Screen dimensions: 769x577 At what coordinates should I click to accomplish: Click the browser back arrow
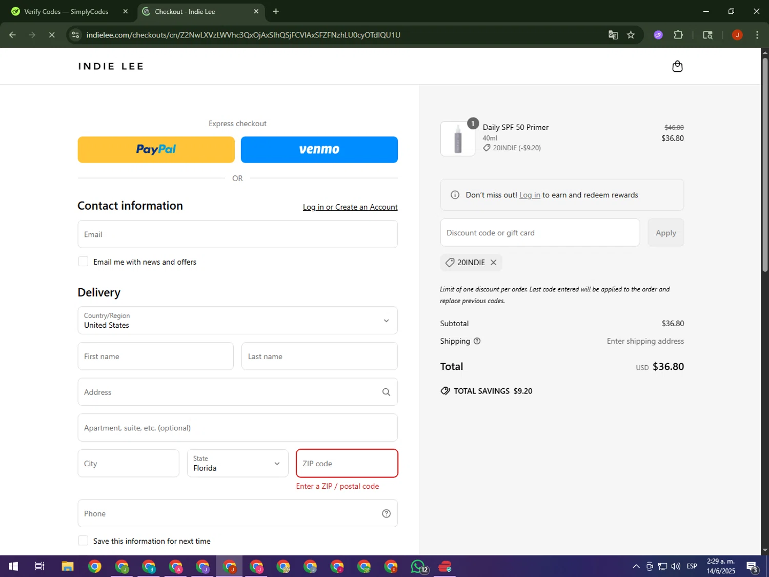click(12, 35)
